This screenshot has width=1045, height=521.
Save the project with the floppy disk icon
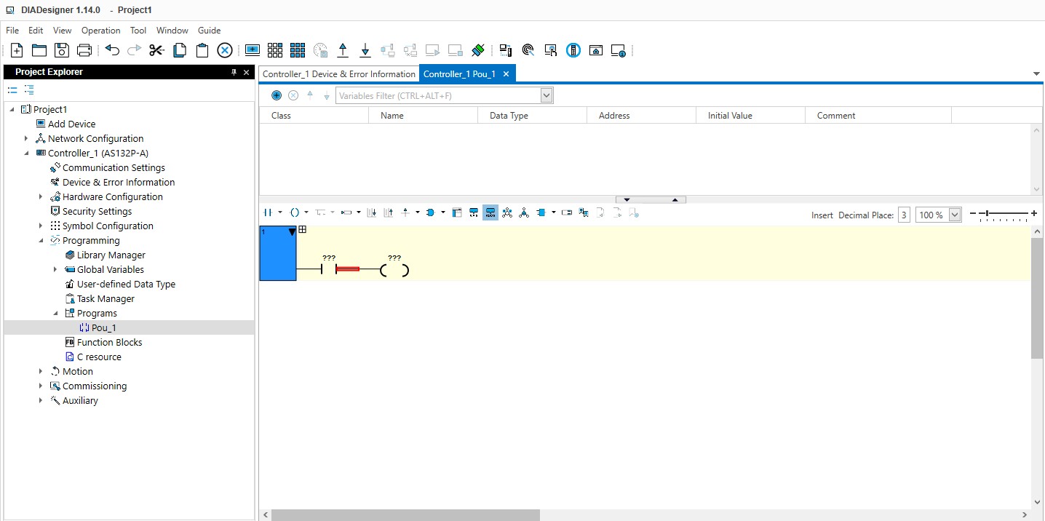(62, 50)
